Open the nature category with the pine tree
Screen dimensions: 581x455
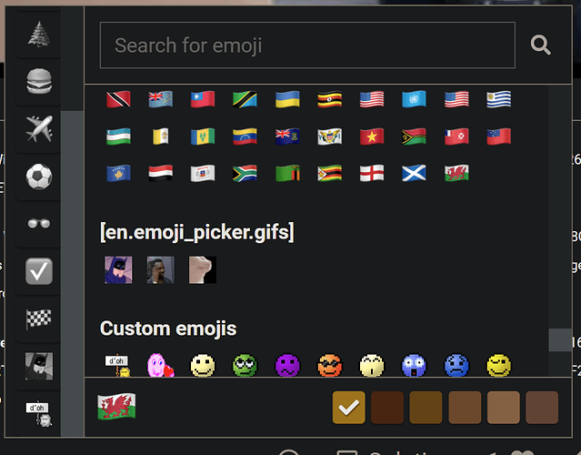click(38, 34)
